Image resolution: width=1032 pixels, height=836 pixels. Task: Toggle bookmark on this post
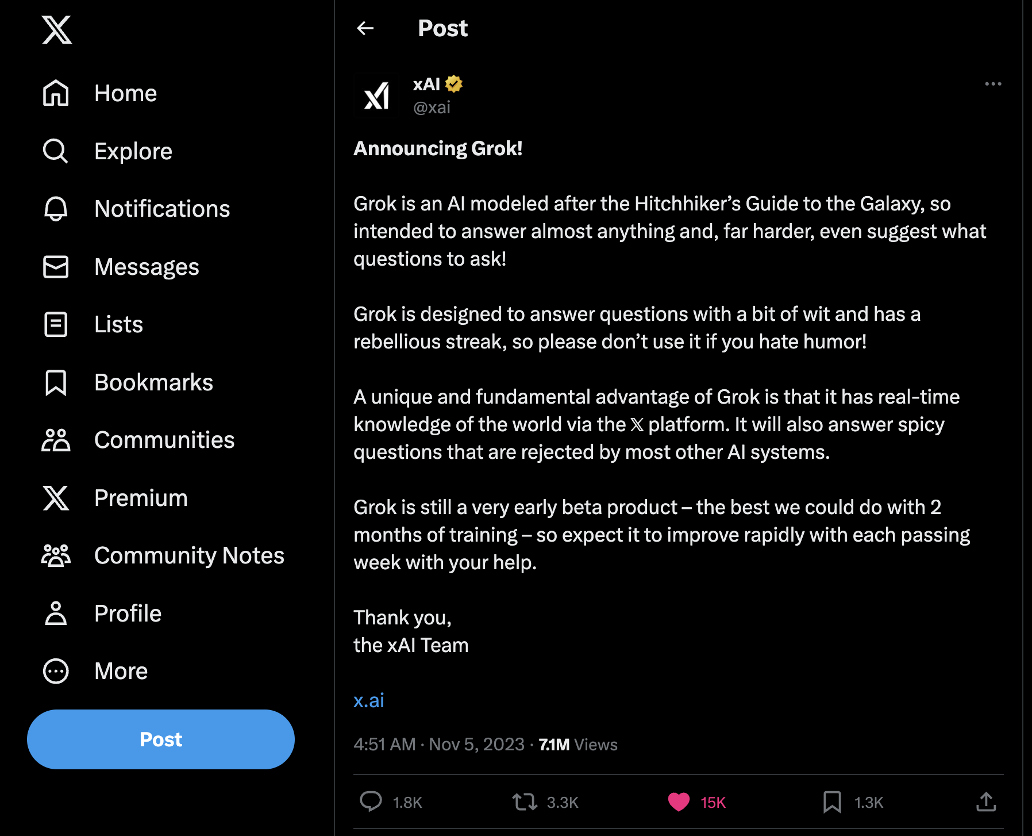[832, 802]
